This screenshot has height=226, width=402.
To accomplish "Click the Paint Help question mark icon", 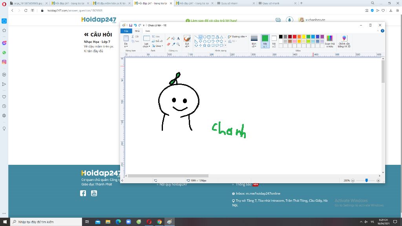I will (382, 31).
